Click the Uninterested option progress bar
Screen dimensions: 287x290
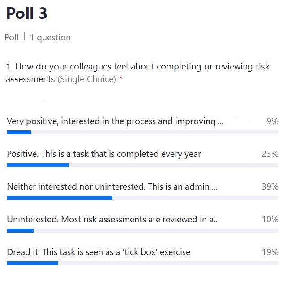click(142, 231)
